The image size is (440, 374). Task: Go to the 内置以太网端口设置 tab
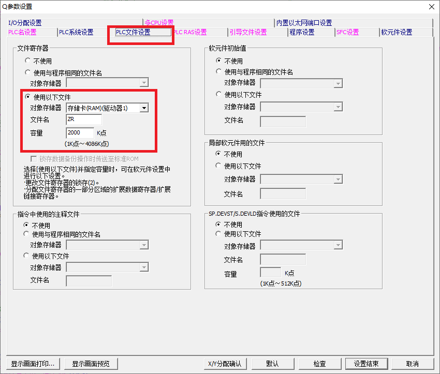tap(304, 23)
